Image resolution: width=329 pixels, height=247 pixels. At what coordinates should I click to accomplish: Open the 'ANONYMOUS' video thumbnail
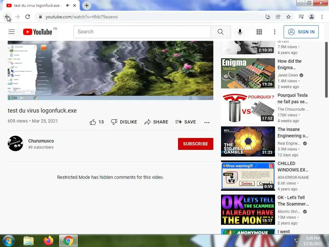tap(248, 232)
